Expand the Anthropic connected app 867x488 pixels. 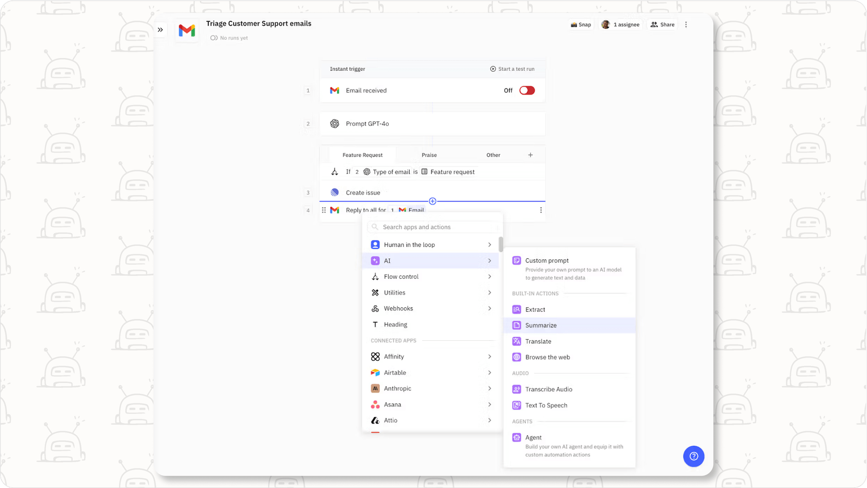[x=398, y=388]
